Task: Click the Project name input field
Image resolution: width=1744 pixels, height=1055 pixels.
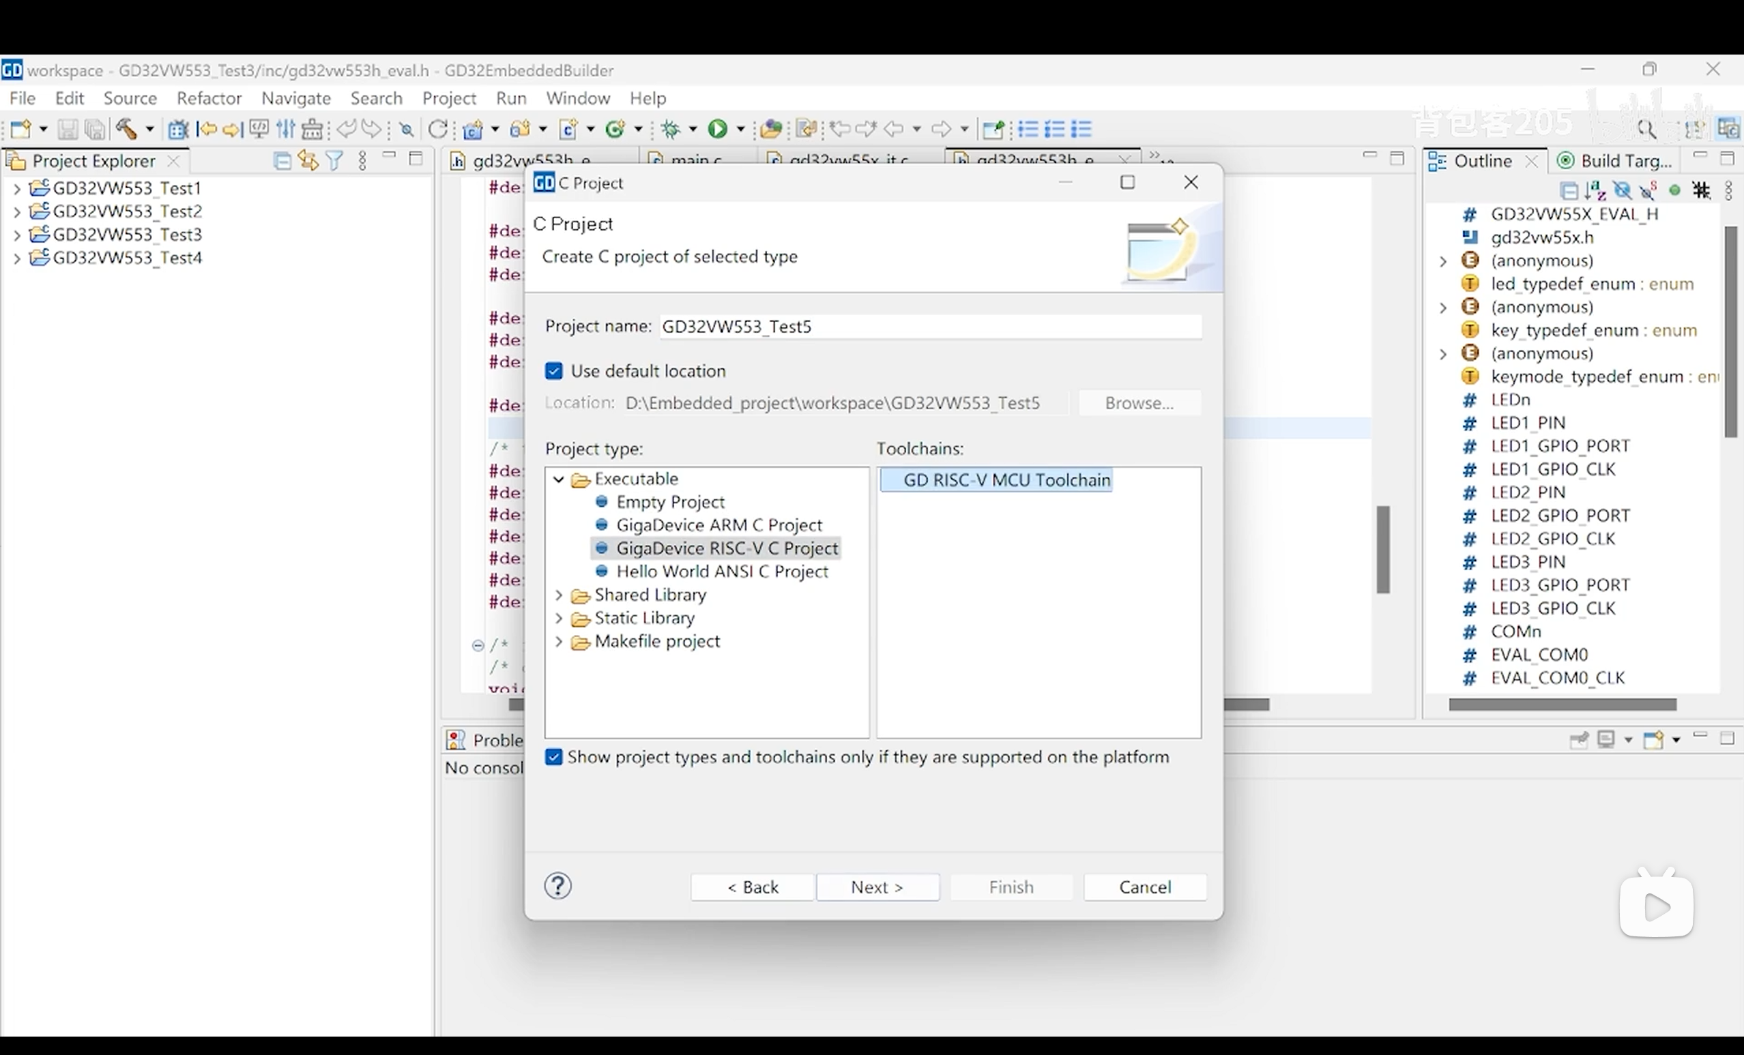Action: [929, 327]
